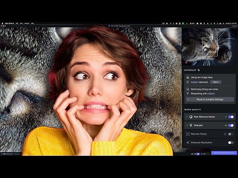Enable the Recover Faces switch
Screen dimensions: 238x178
click(231, 134)
